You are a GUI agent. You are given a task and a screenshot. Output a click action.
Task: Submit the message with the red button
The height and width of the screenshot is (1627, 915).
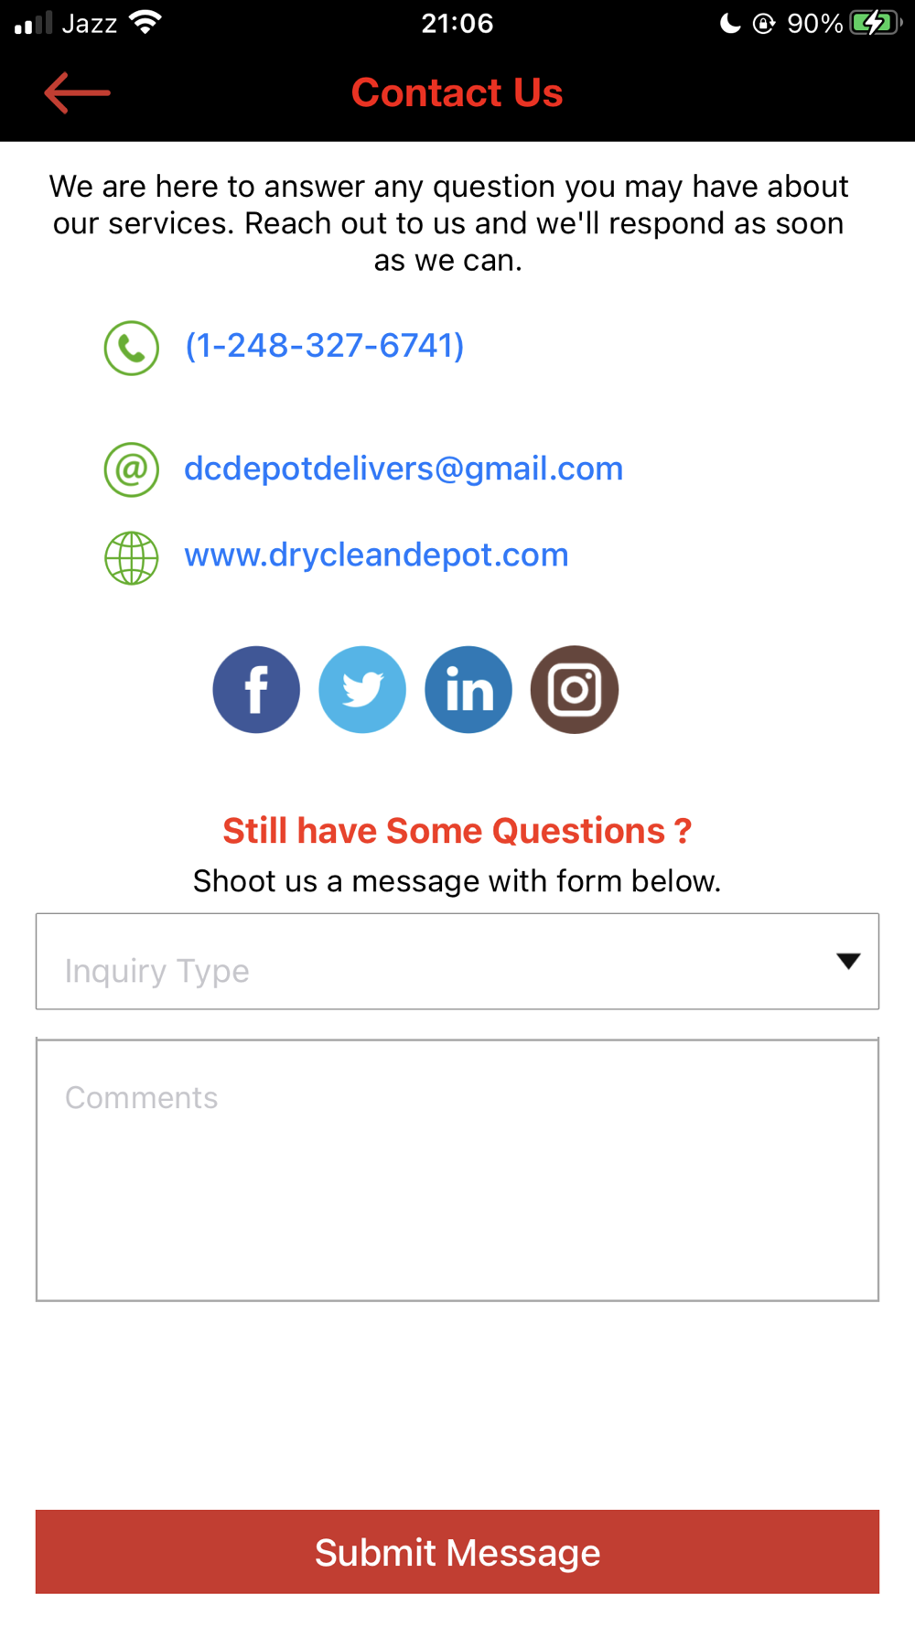457,1552
